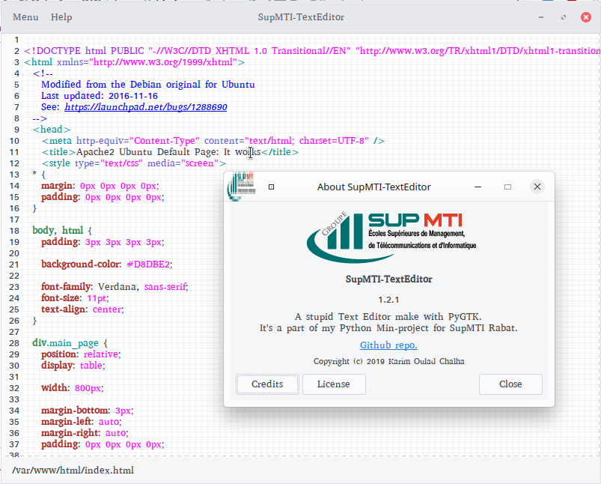Viewport: 601px width, 484px height.
Task: Click 'div.main_page' selector on line 28
Action: point(66,343)
